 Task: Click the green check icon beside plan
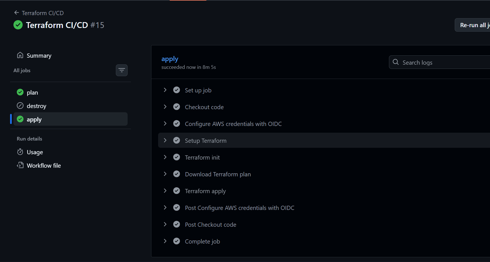click(20, 92)
